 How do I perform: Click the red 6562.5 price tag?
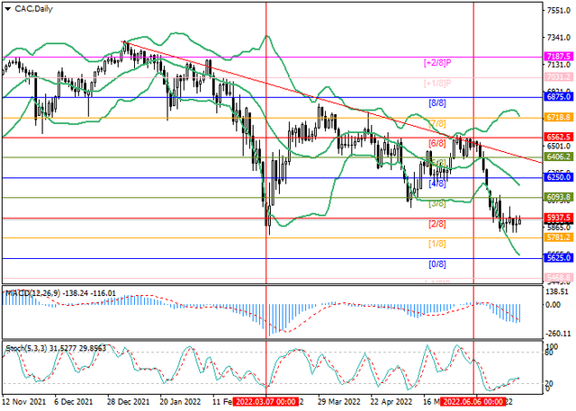(559, 138)
